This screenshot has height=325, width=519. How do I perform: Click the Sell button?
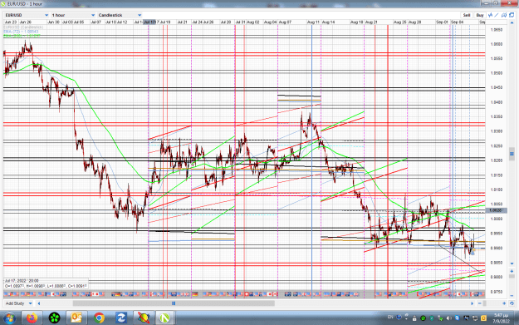(x=467, y=15)
